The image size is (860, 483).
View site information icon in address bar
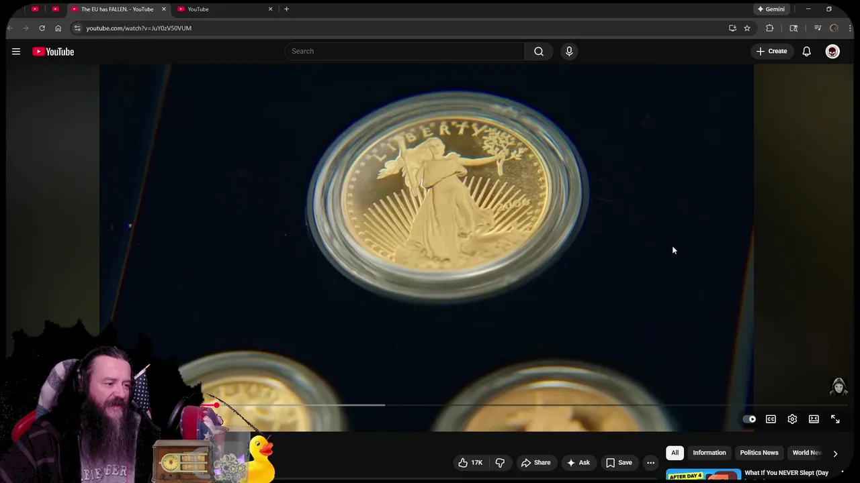coord(77,28)
